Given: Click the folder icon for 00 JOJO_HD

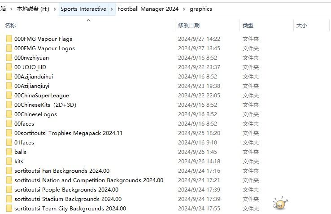Looking at the screenshot, I should pos(9,67).
